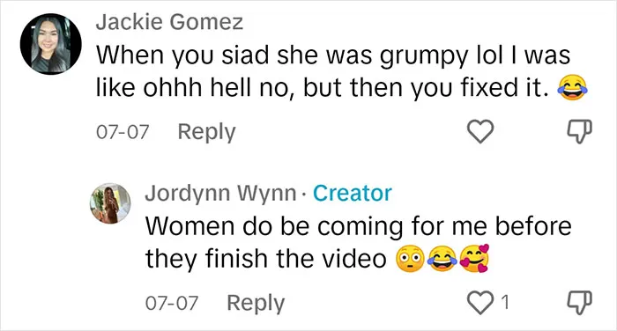Like Jackie Gomez's comment with the heart
This screenshot has width=617, height=331.
480,131
